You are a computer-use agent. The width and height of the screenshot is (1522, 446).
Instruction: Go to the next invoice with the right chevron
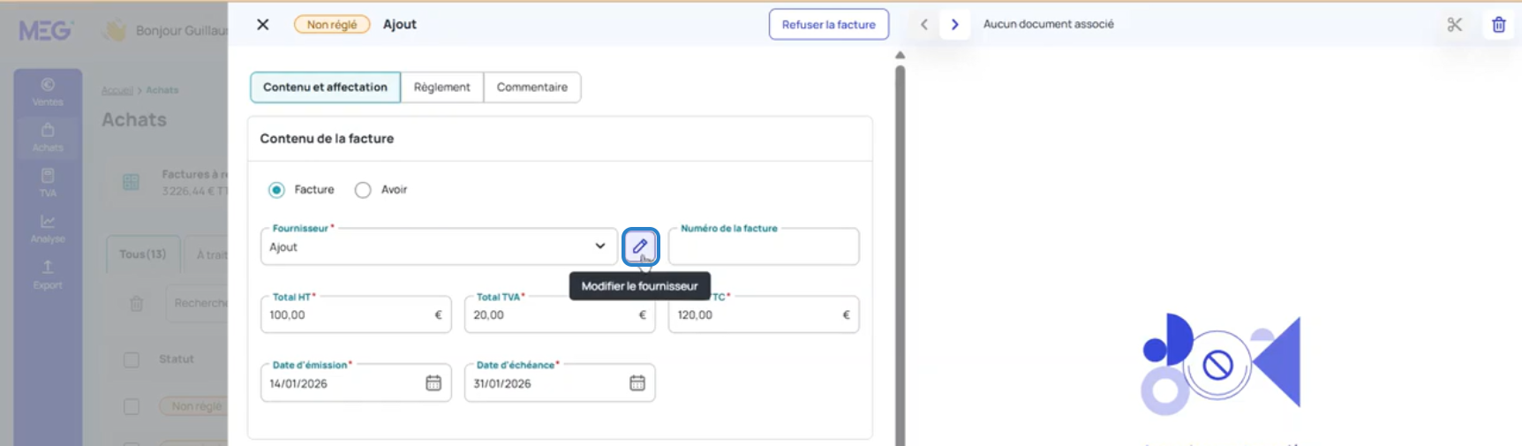tap(954, 25)
